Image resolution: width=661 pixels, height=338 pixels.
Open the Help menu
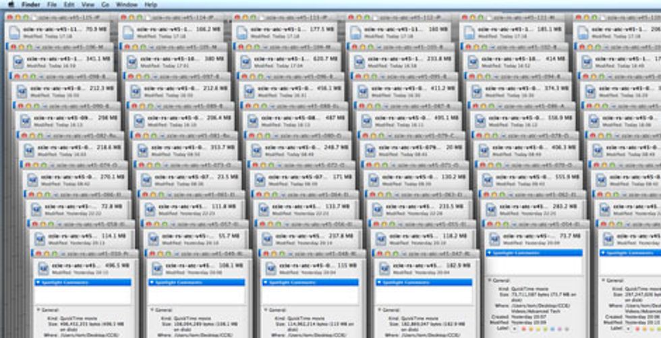150,4
